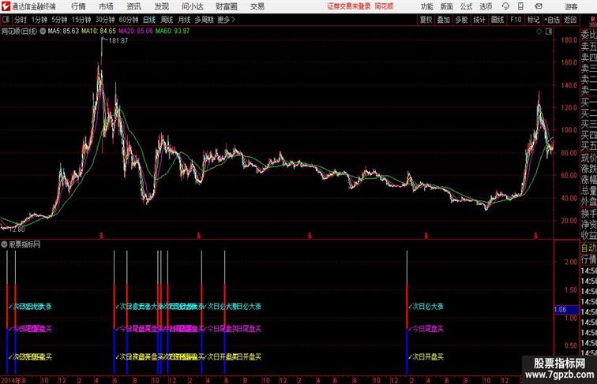Open the 选项 menu
This screenshot has height=384, width=597.
click(x=486, y=6)
